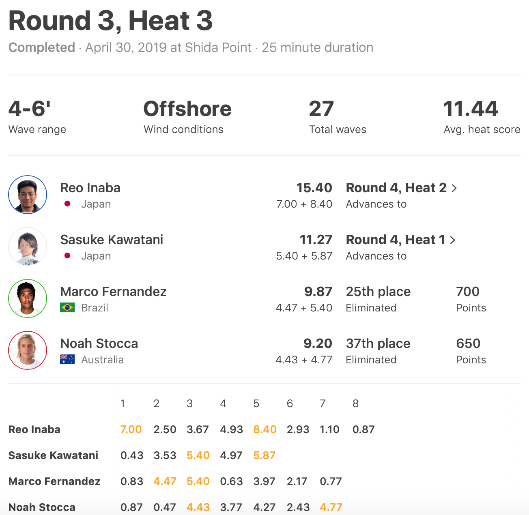Click Noah Stocca's profile photo
Viewport: 529px width, 515px height.
click(x=28, y=350)
